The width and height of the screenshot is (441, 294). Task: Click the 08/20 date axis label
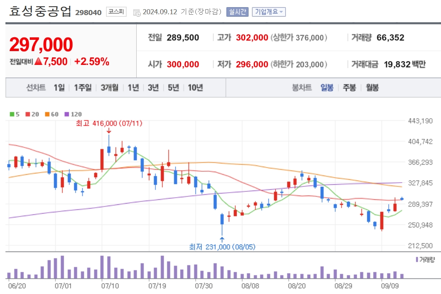[x=297, y=286]
